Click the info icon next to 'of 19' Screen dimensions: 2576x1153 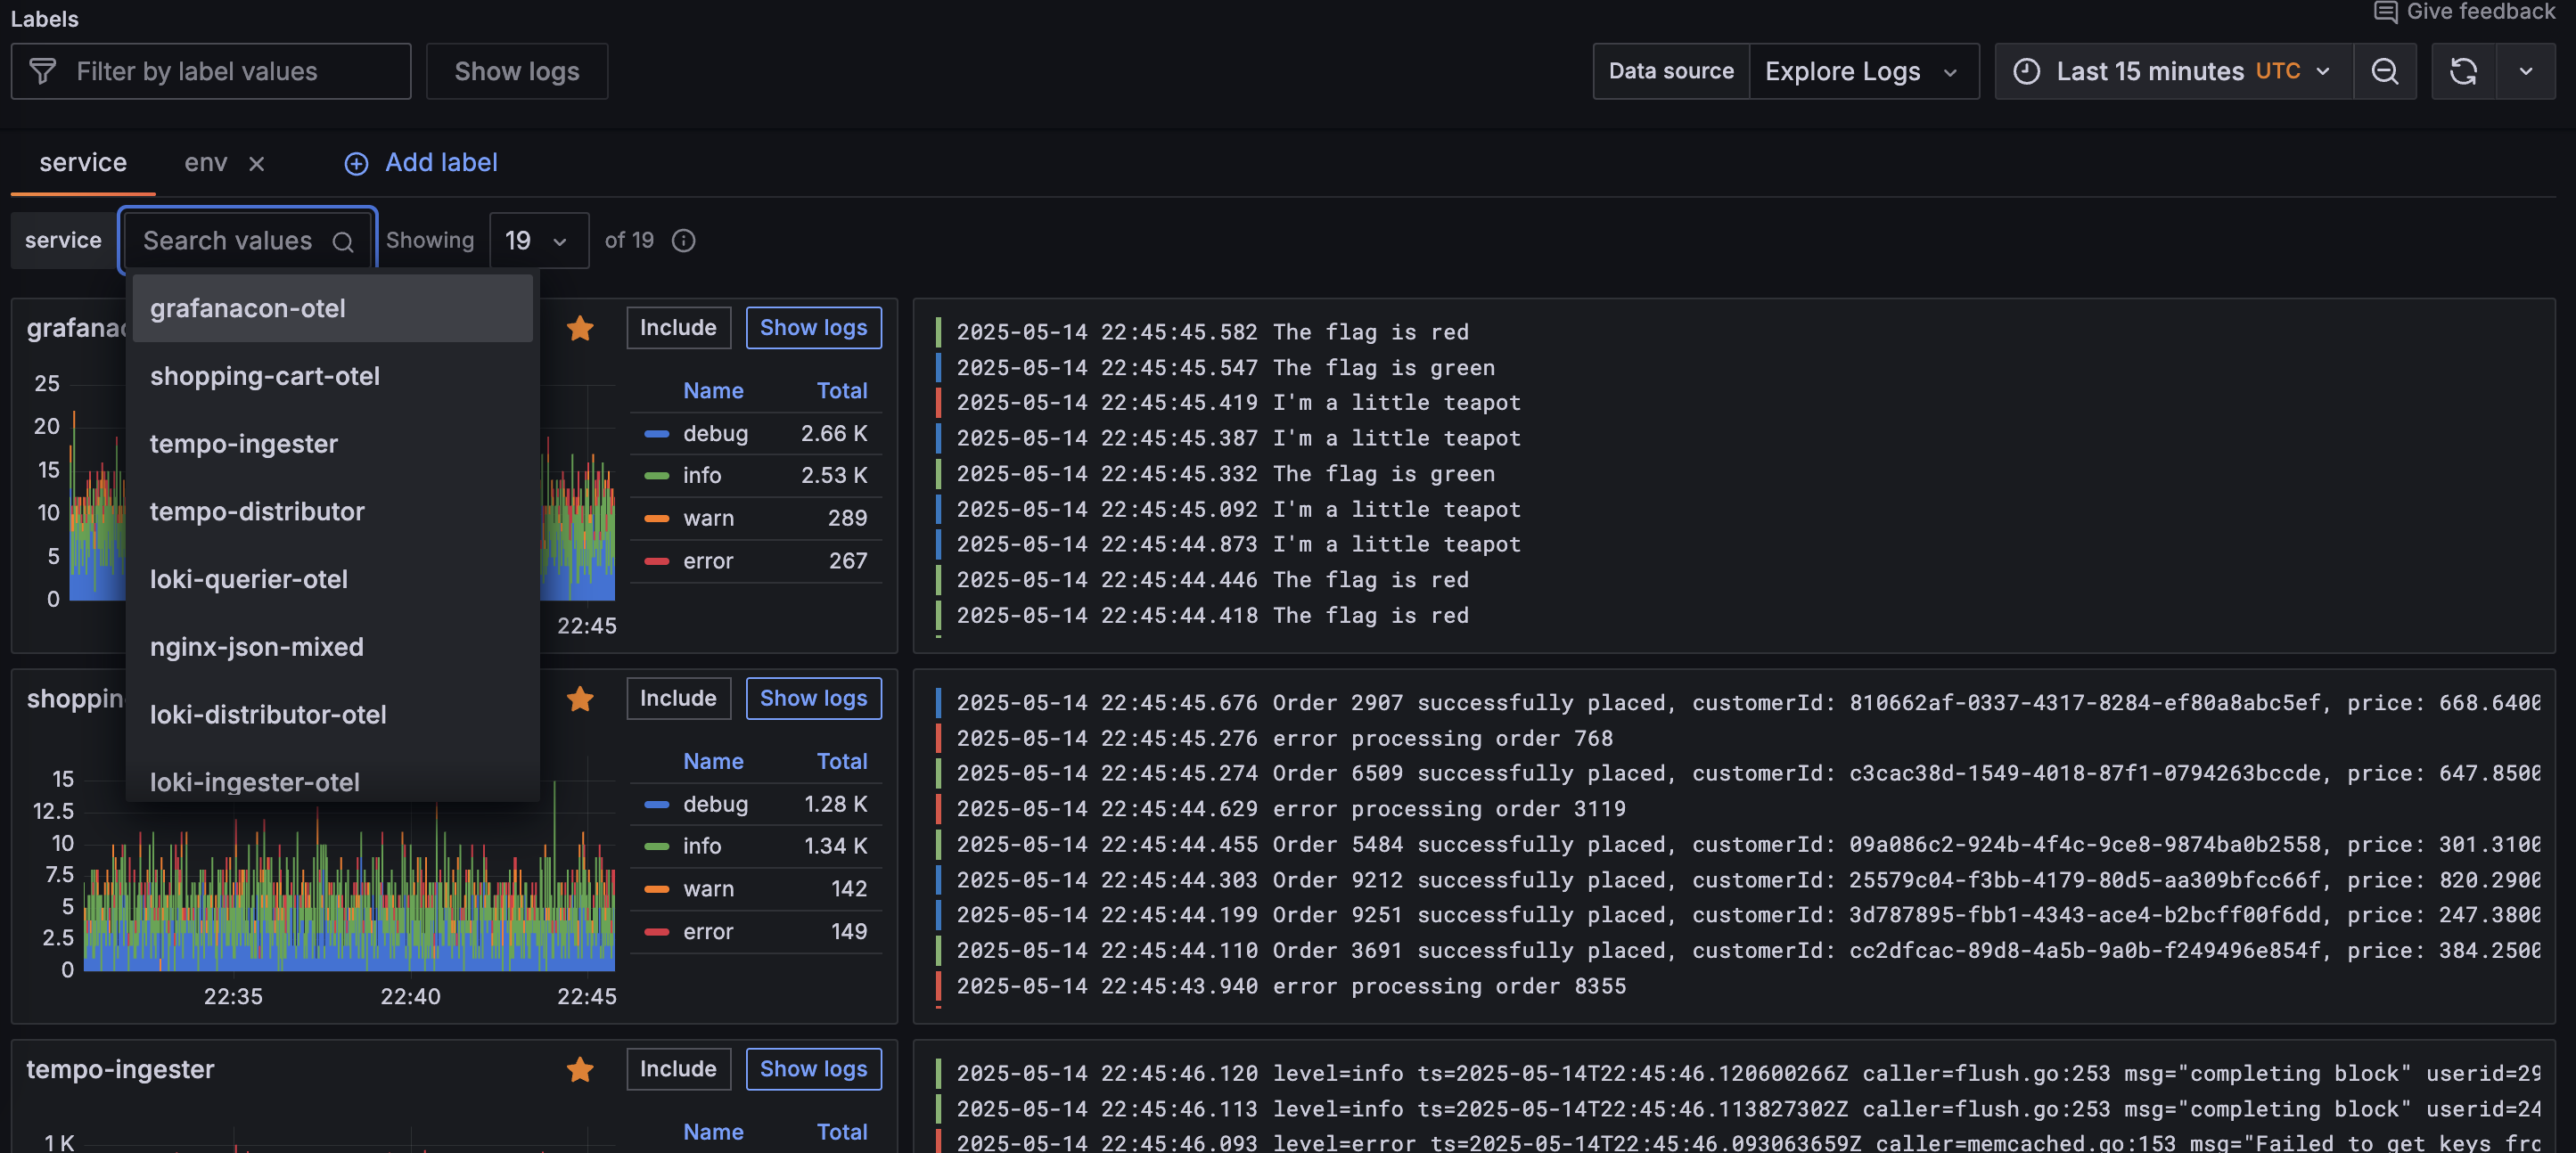(683, 240)
